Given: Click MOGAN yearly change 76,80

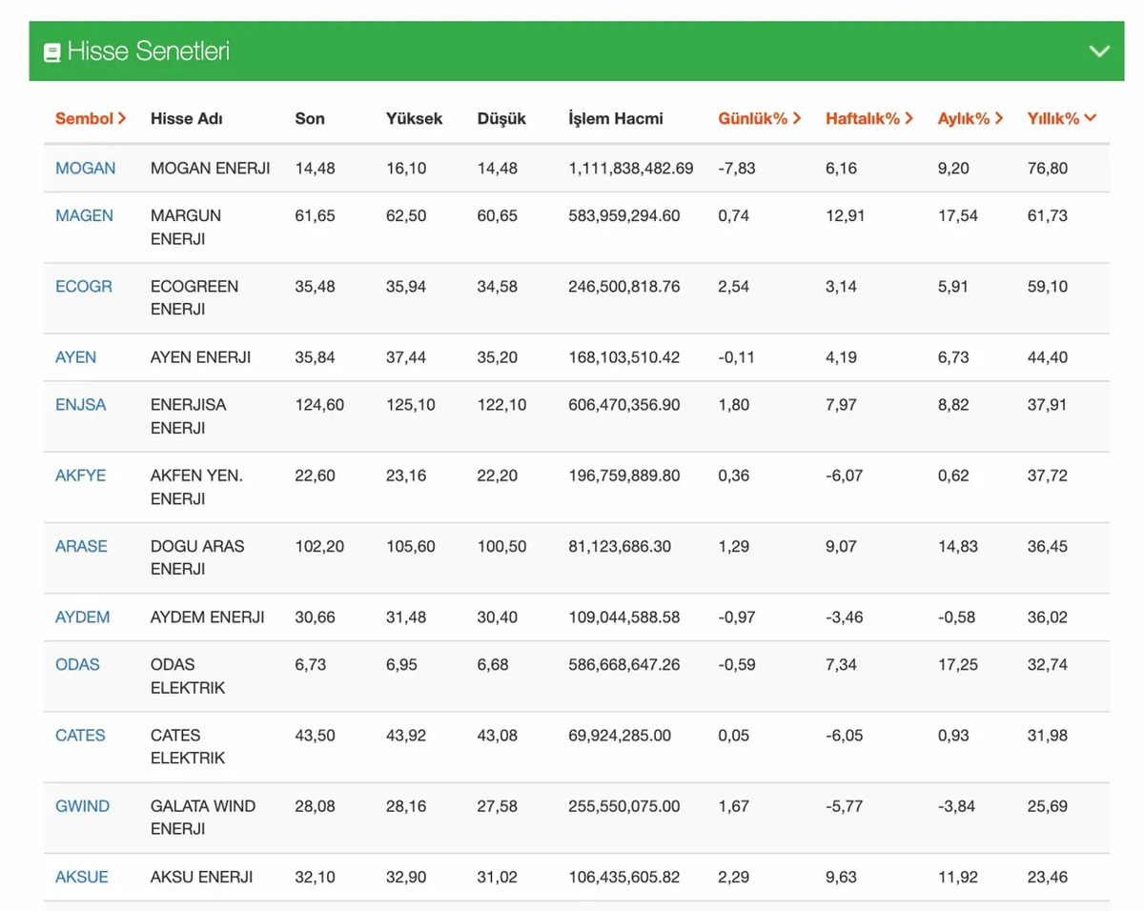Looking at the screenshot, I should [1048, 169].
